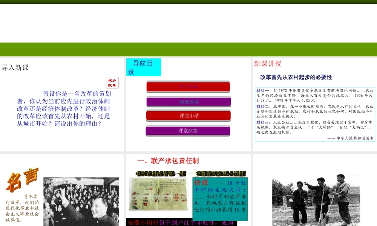Viewport: 377px width, 226px height.
Task: Select the 新课讲授 red slide heading
Action: (268, 64)
